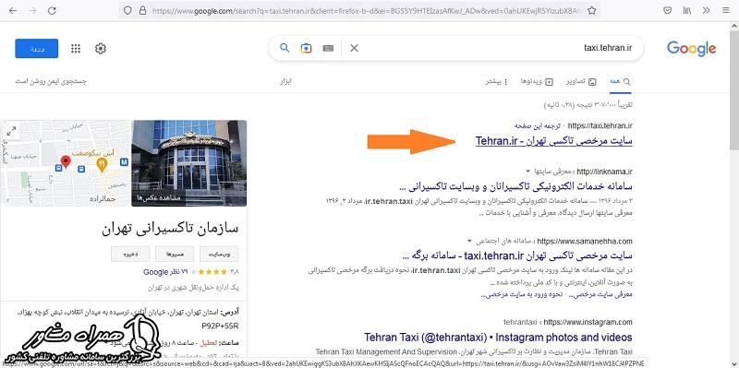Screen dimensions: 739x368
Task: Select the blue metro M marker on the map
Action: [125, 162]
